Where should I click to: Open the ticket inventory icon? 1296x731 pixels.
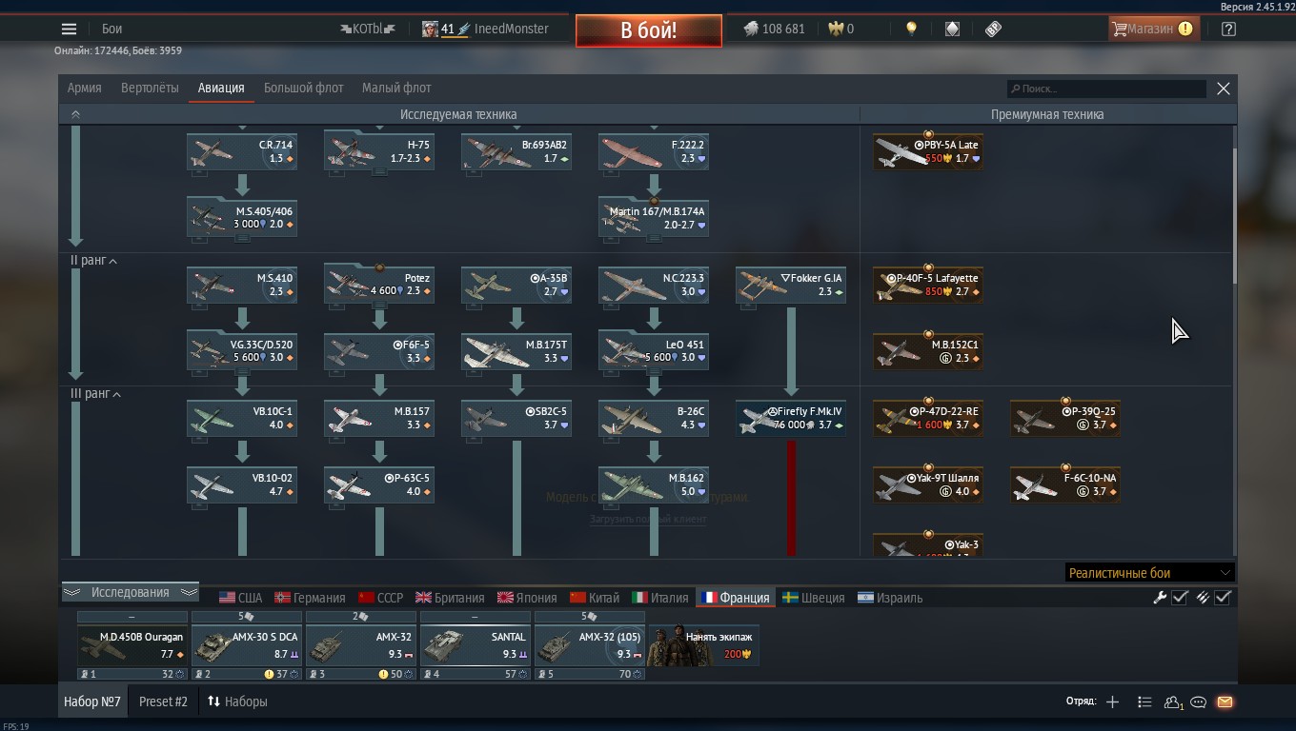[993, 29]
